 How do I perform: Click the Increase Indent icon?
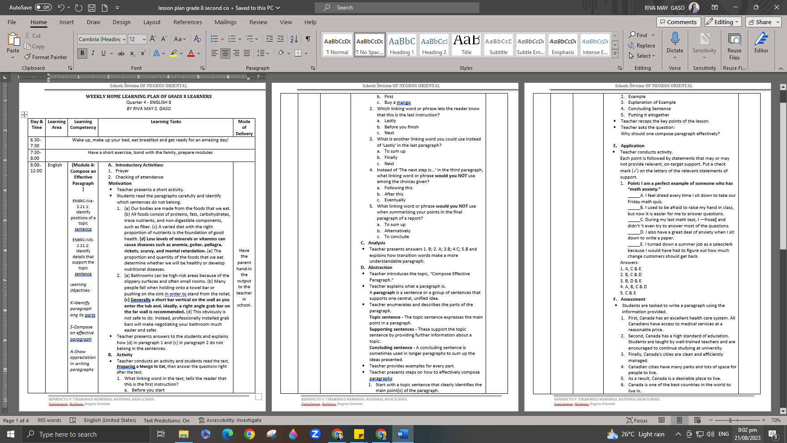[x=280, y=39]
